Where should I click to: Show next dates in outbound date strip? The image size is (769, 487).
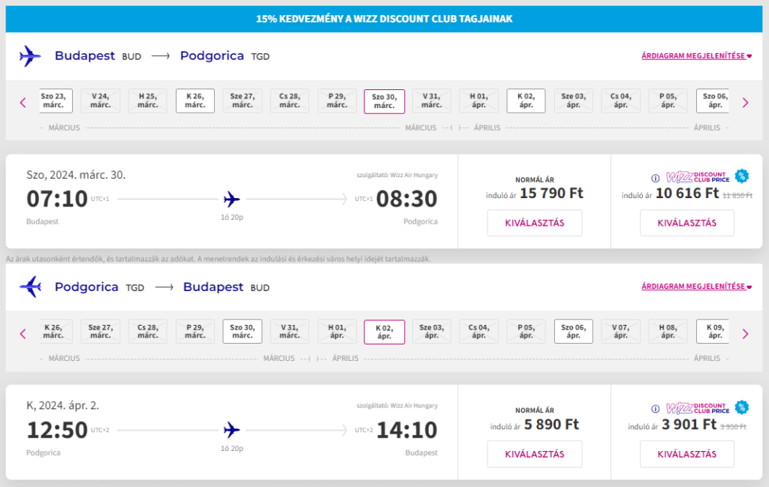(746, 103)
